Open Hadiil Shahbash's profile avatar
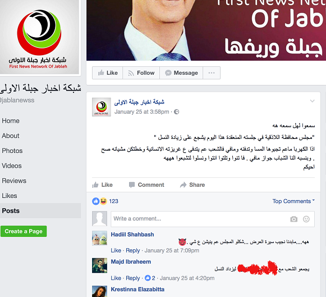 [99, 238]
